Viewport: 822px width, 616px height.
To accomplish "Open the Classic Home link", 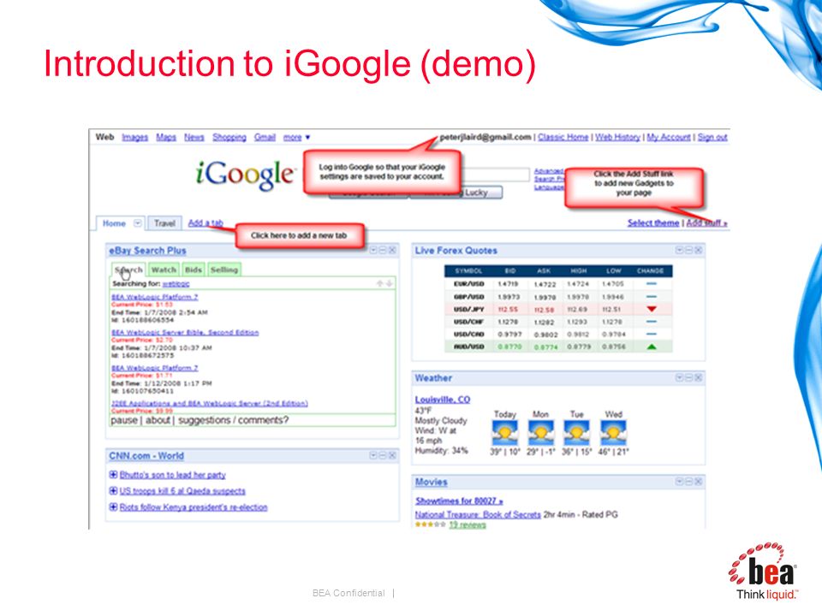I will click(563, 137).
